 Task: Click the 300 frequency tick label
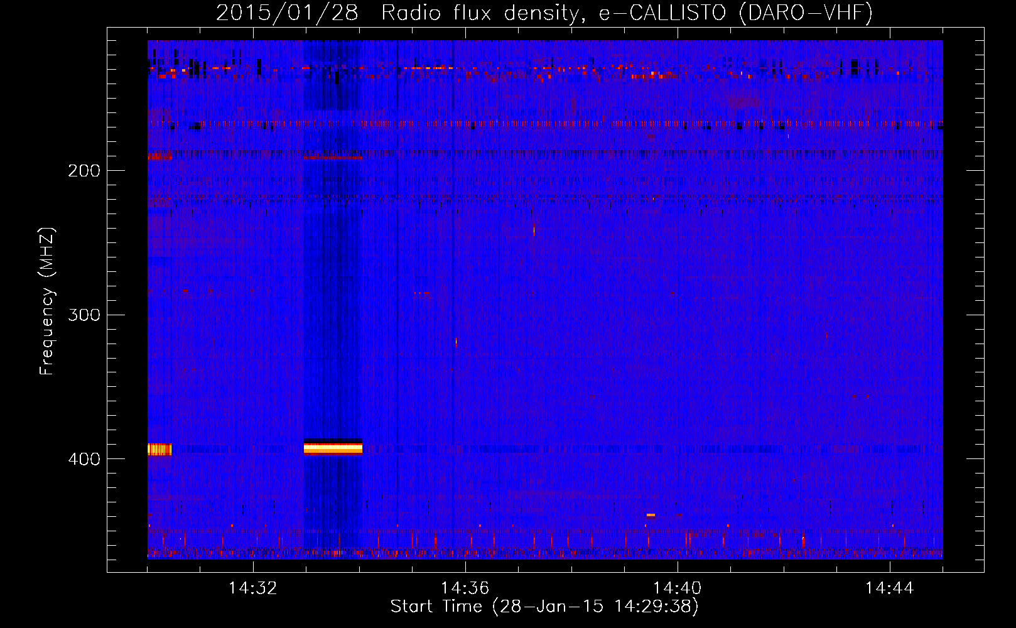tap(84, 315)
